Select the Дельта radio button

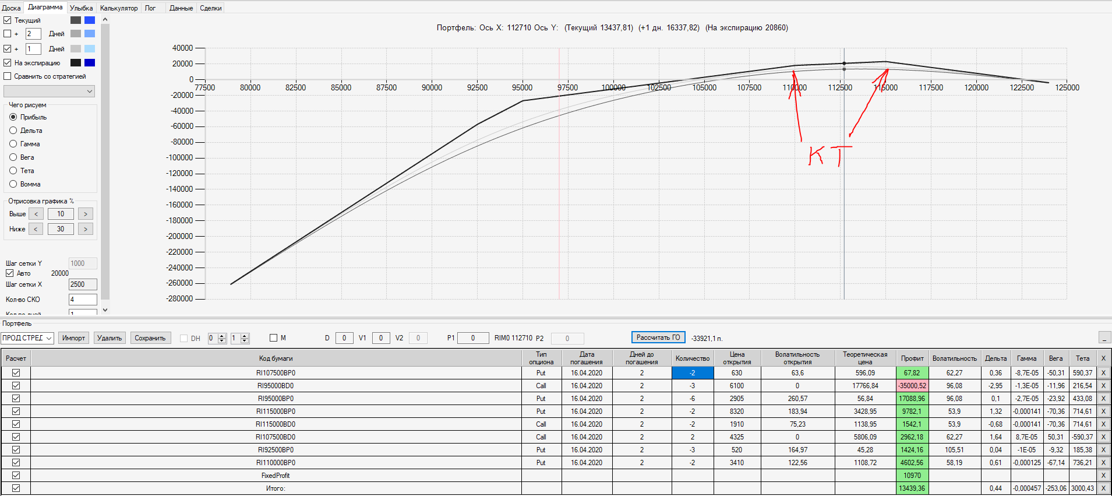coord(13,131)
